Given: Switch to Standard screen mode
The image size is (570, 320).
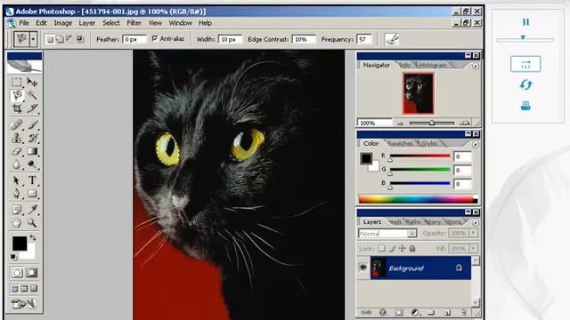Looking at the screenshot, I should click(x=14, y=289).
